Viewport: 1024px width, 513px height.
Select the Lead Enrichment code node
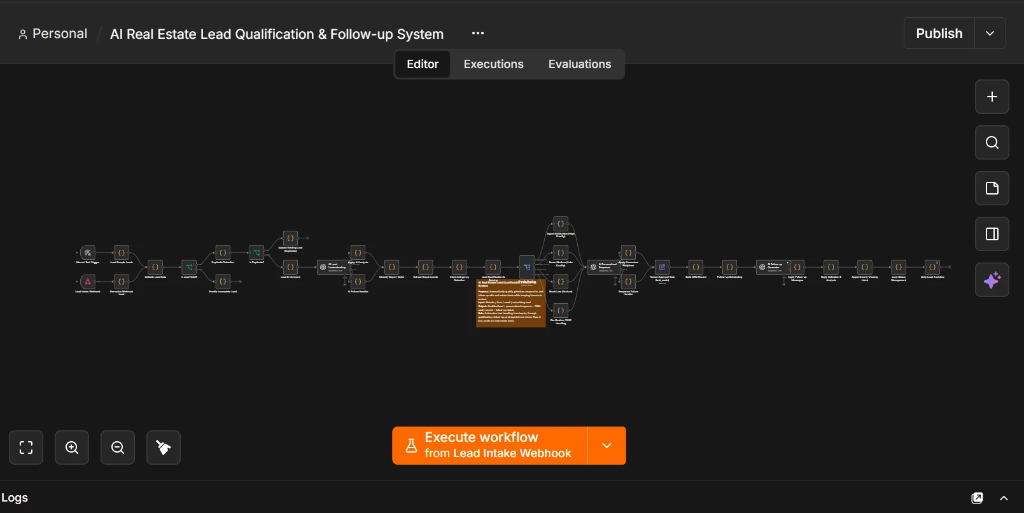click(290, 267)
